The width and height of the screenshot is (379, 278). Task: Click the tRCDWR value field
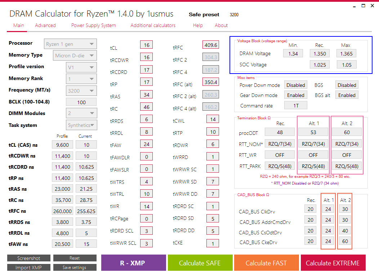(147, 57)
